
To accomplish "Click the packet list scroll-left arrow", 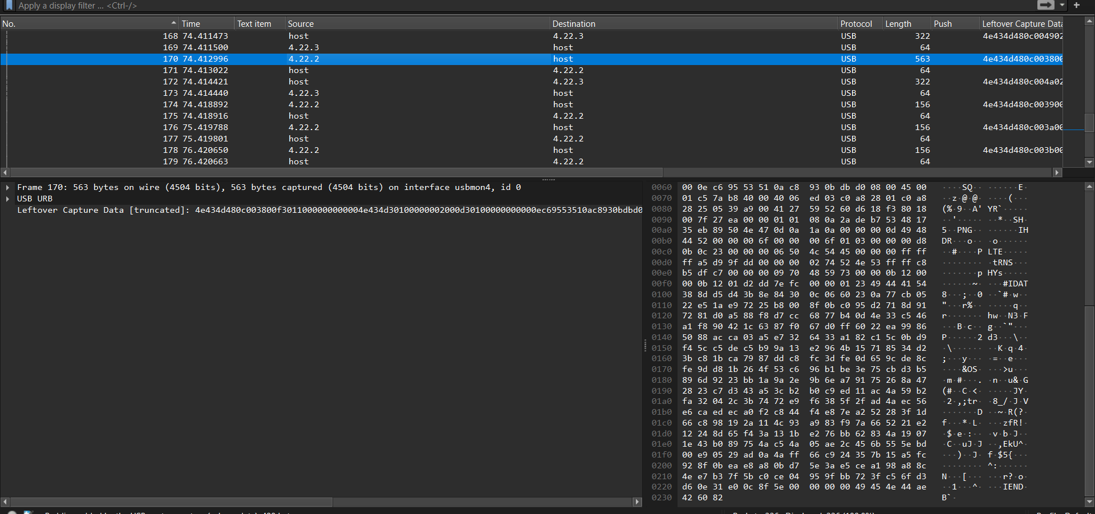I will pos(5,172).
